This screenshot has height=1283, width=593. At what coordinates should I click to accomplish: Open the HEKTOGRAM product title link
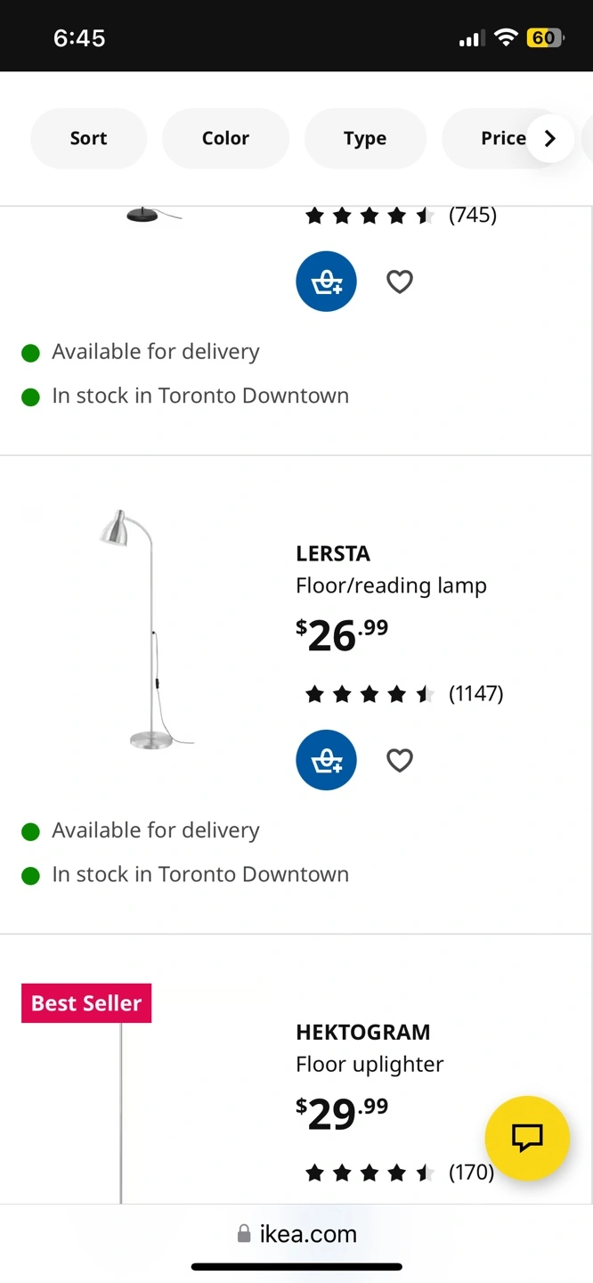click(362, 1032)
